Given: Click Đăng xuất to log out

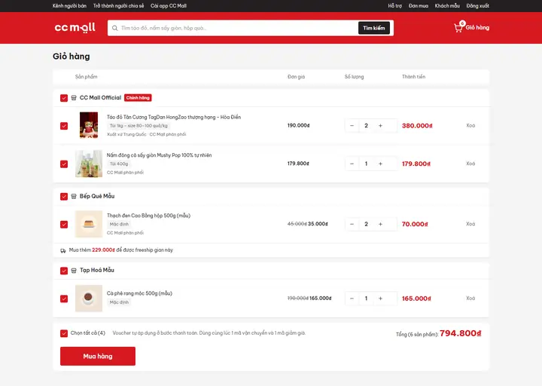Looking at the screenshot, I should 478,6.
